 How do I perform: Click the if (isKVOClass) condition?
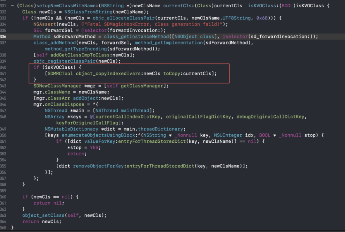coord(57,67)
